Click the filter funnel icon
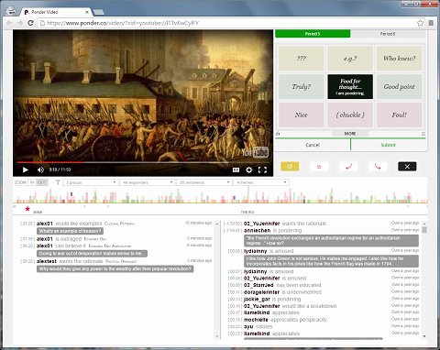Viewport: 440px width, 350px height. point(58,182)
